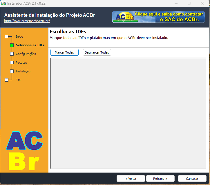The width and height of the screenshot is (210, 185).
Task: Click the large ACBr logo in sidebar
Action: (x=24, y=151)
